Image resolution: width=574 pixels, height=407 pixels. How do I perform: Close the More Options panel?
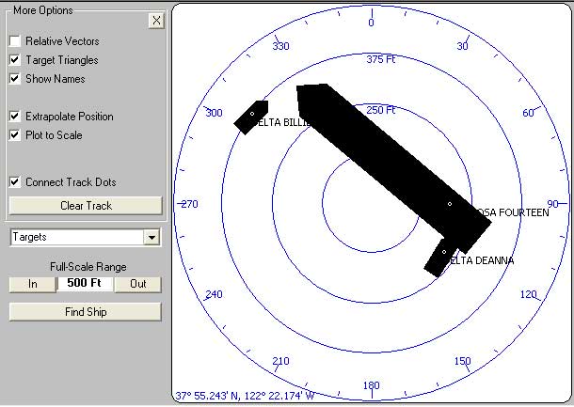[155, 21]
